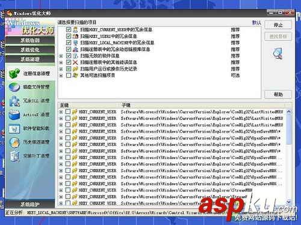Uncheck 扫描注册表中的冗余动态链接库信息
Screen dimensions: 301x225
[69, 49]
